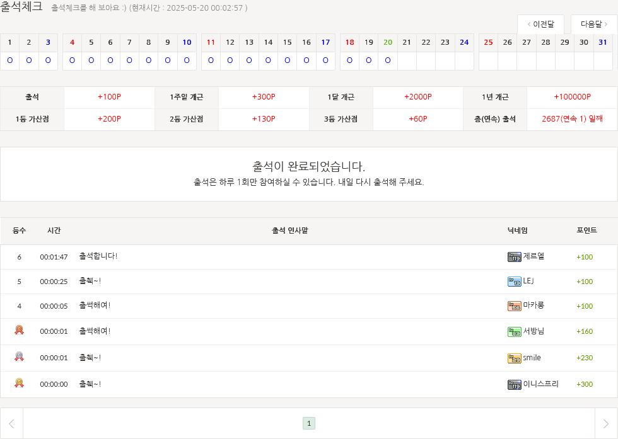Select page 1 in the pagination
The width and height of the screenshot is (618, 439).
(x=309, y=423)
